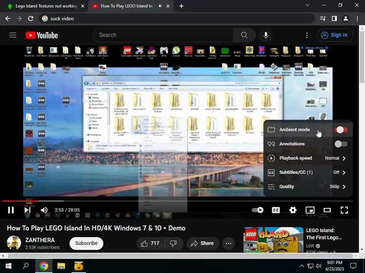Open File Explorer from the taskbar
Screen dimensions: 365x273
point(61,266)
